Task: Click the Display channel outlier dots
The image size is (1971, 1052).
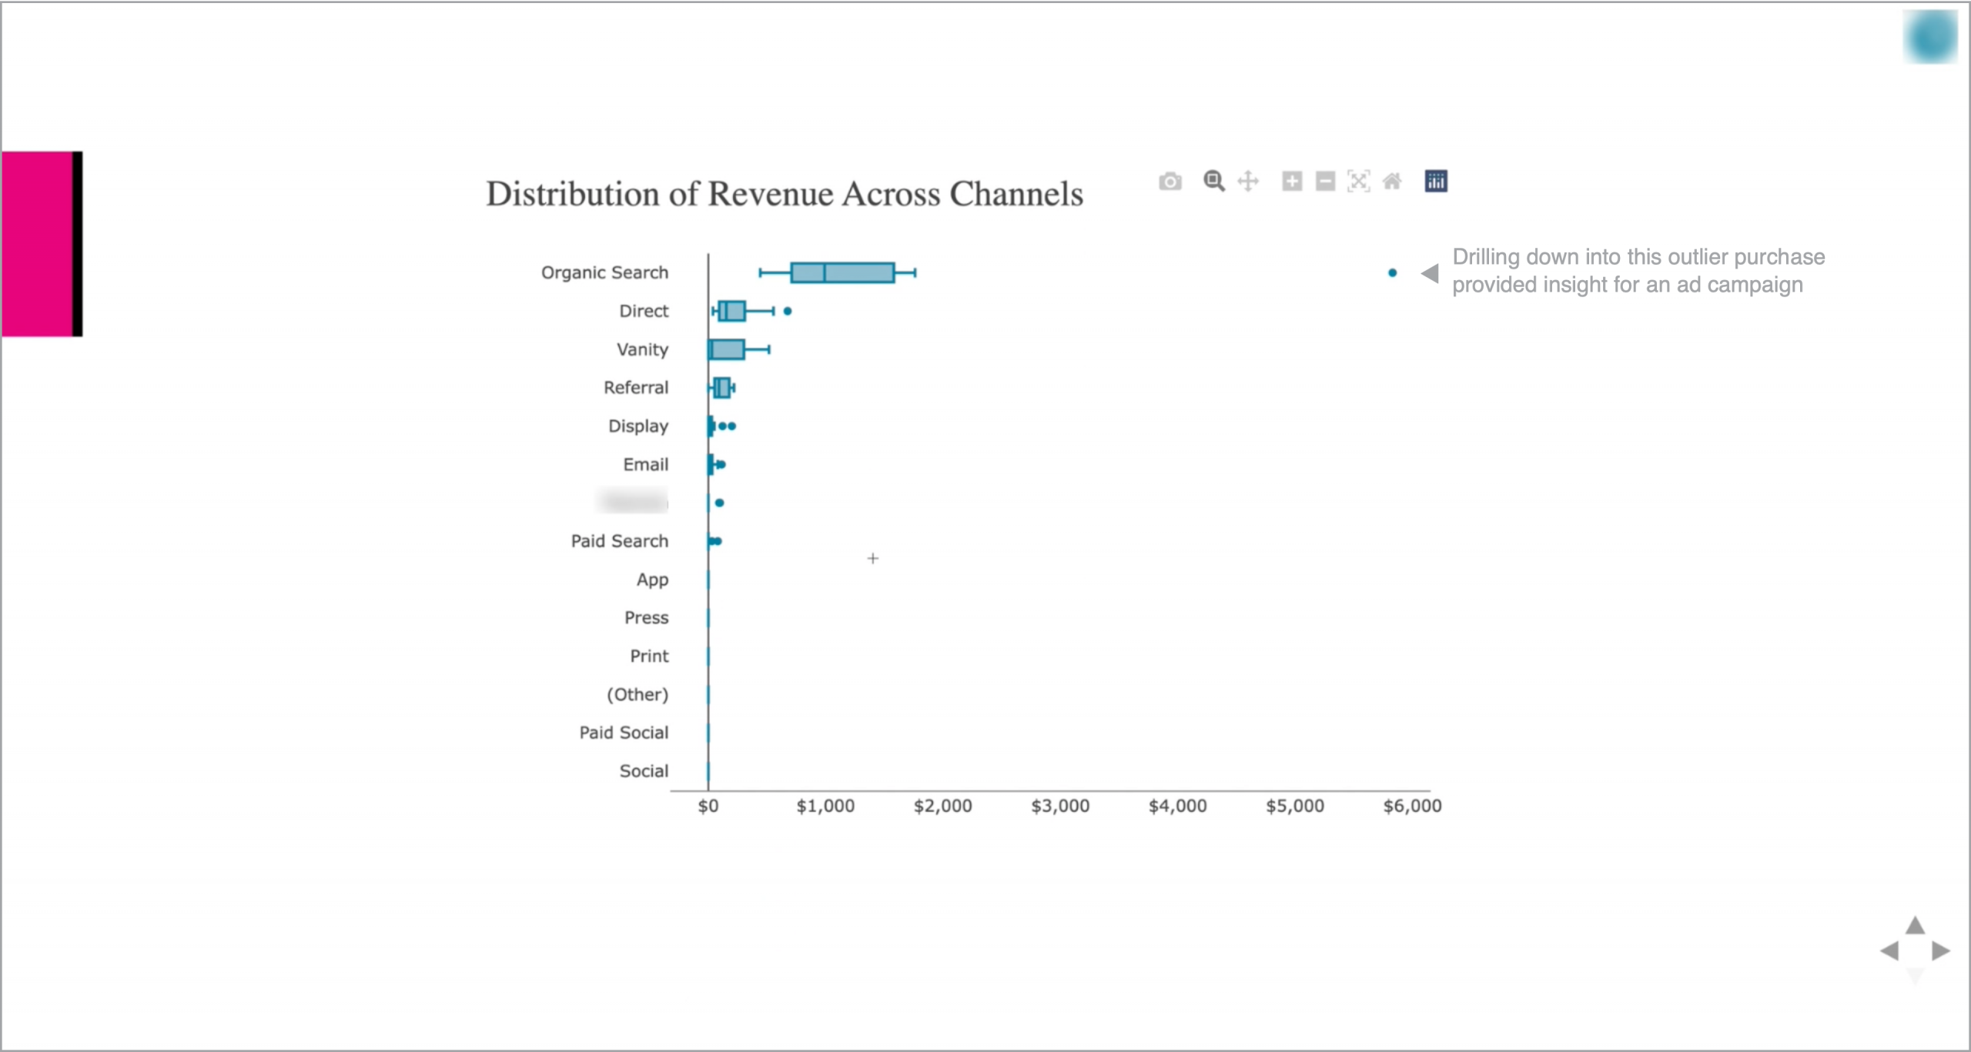Action: [727, 426]
